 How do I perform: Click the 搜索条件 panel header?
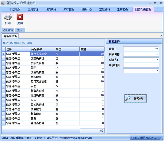tap(134, 41)
